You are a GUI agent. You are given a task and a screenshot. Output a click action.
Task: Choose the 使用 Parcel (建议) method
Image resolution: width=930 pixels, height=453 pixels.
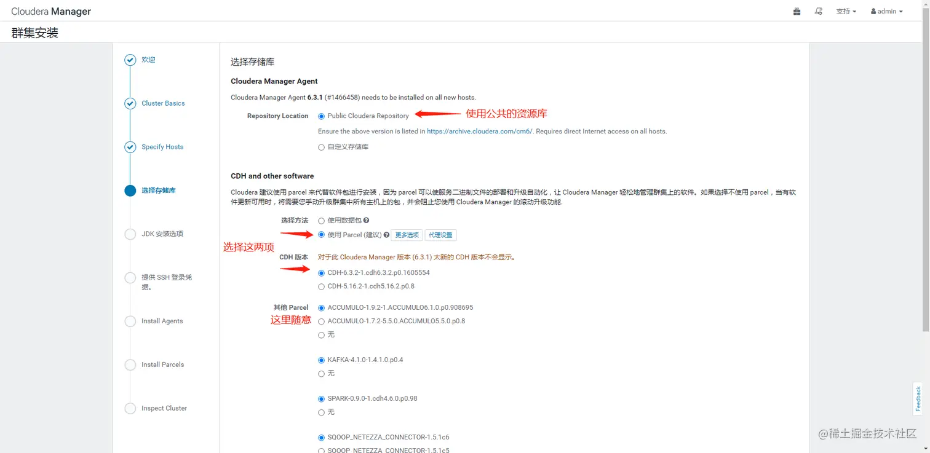[321, 235]
